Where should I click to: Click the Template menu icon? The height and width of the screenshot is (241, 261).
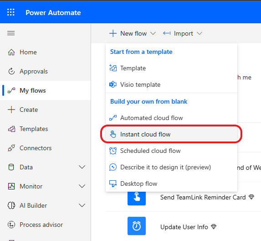(x=113, y=68)
